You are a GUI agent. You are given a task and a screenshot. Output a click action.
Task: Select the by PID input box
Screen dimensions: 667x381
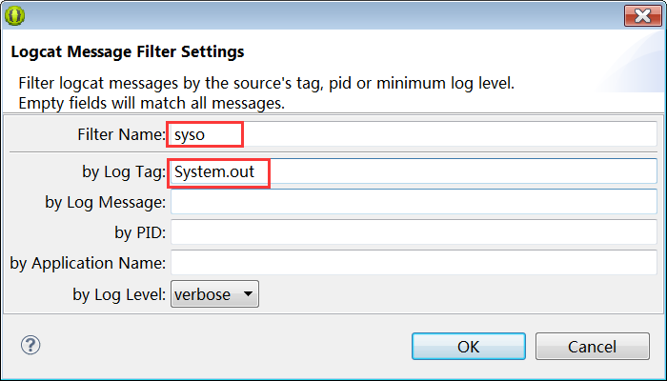(x=413, y=232)
